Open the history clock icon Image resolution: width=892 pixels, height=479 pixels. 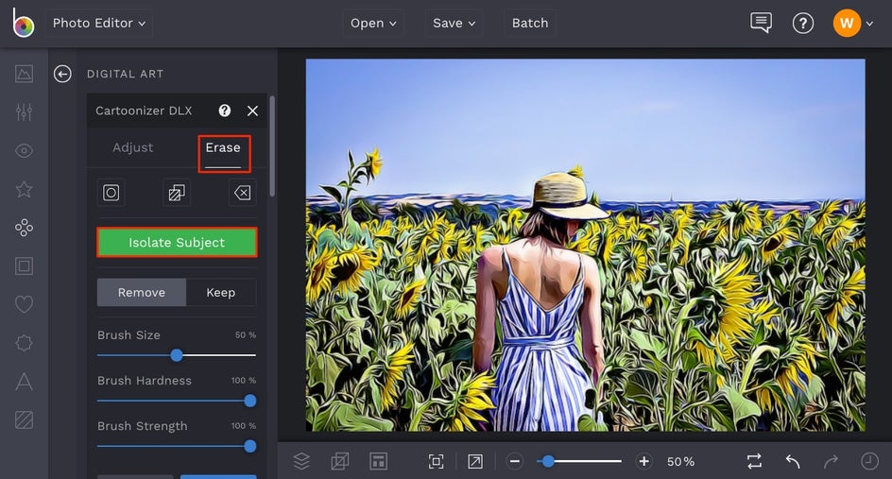pyautogui.click(x=870, y=461)
